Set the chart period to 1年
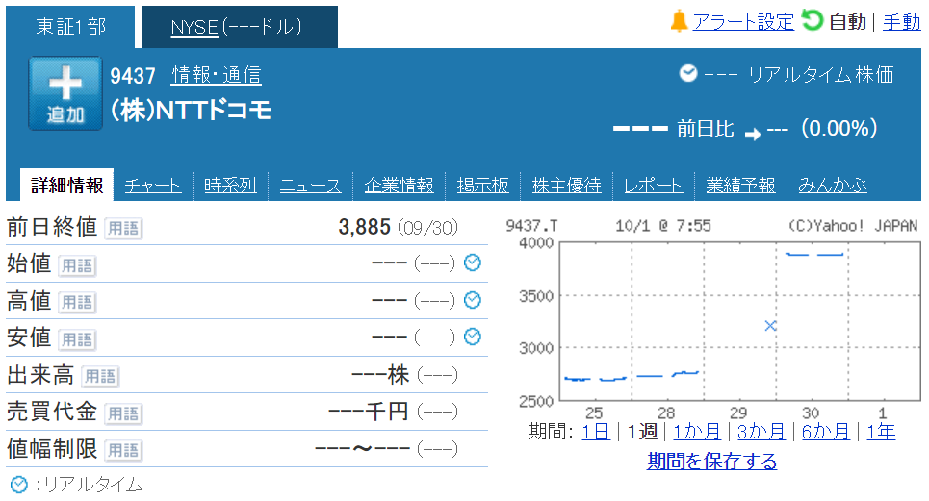Viewport: 929px width, 501px height. click(881, 432)
